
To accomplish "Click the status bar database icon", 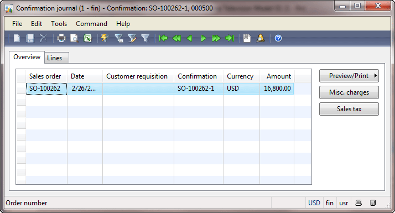I will tap(373, 203).
